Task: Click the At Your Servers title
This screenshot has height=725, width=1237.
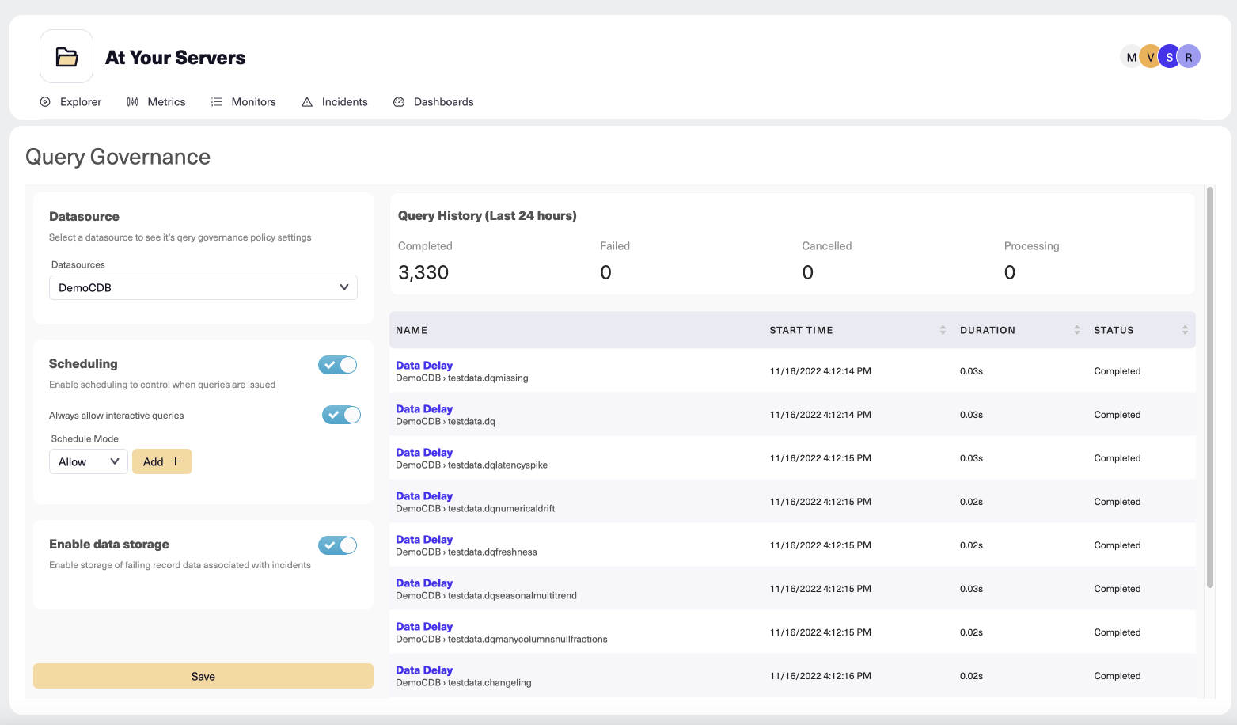Action: pos(175,58)
